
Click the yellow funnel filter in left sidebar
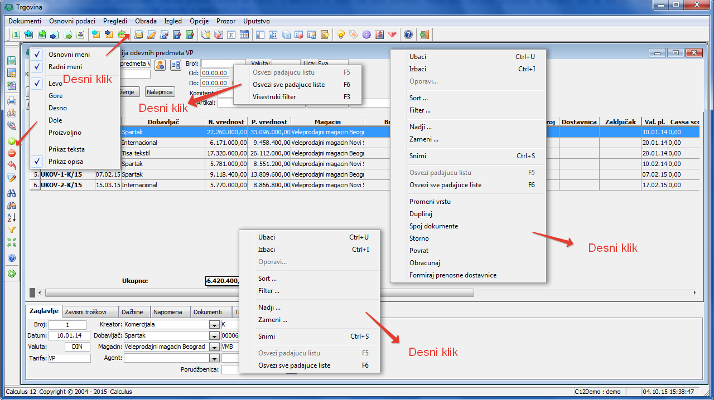(12, 230)
